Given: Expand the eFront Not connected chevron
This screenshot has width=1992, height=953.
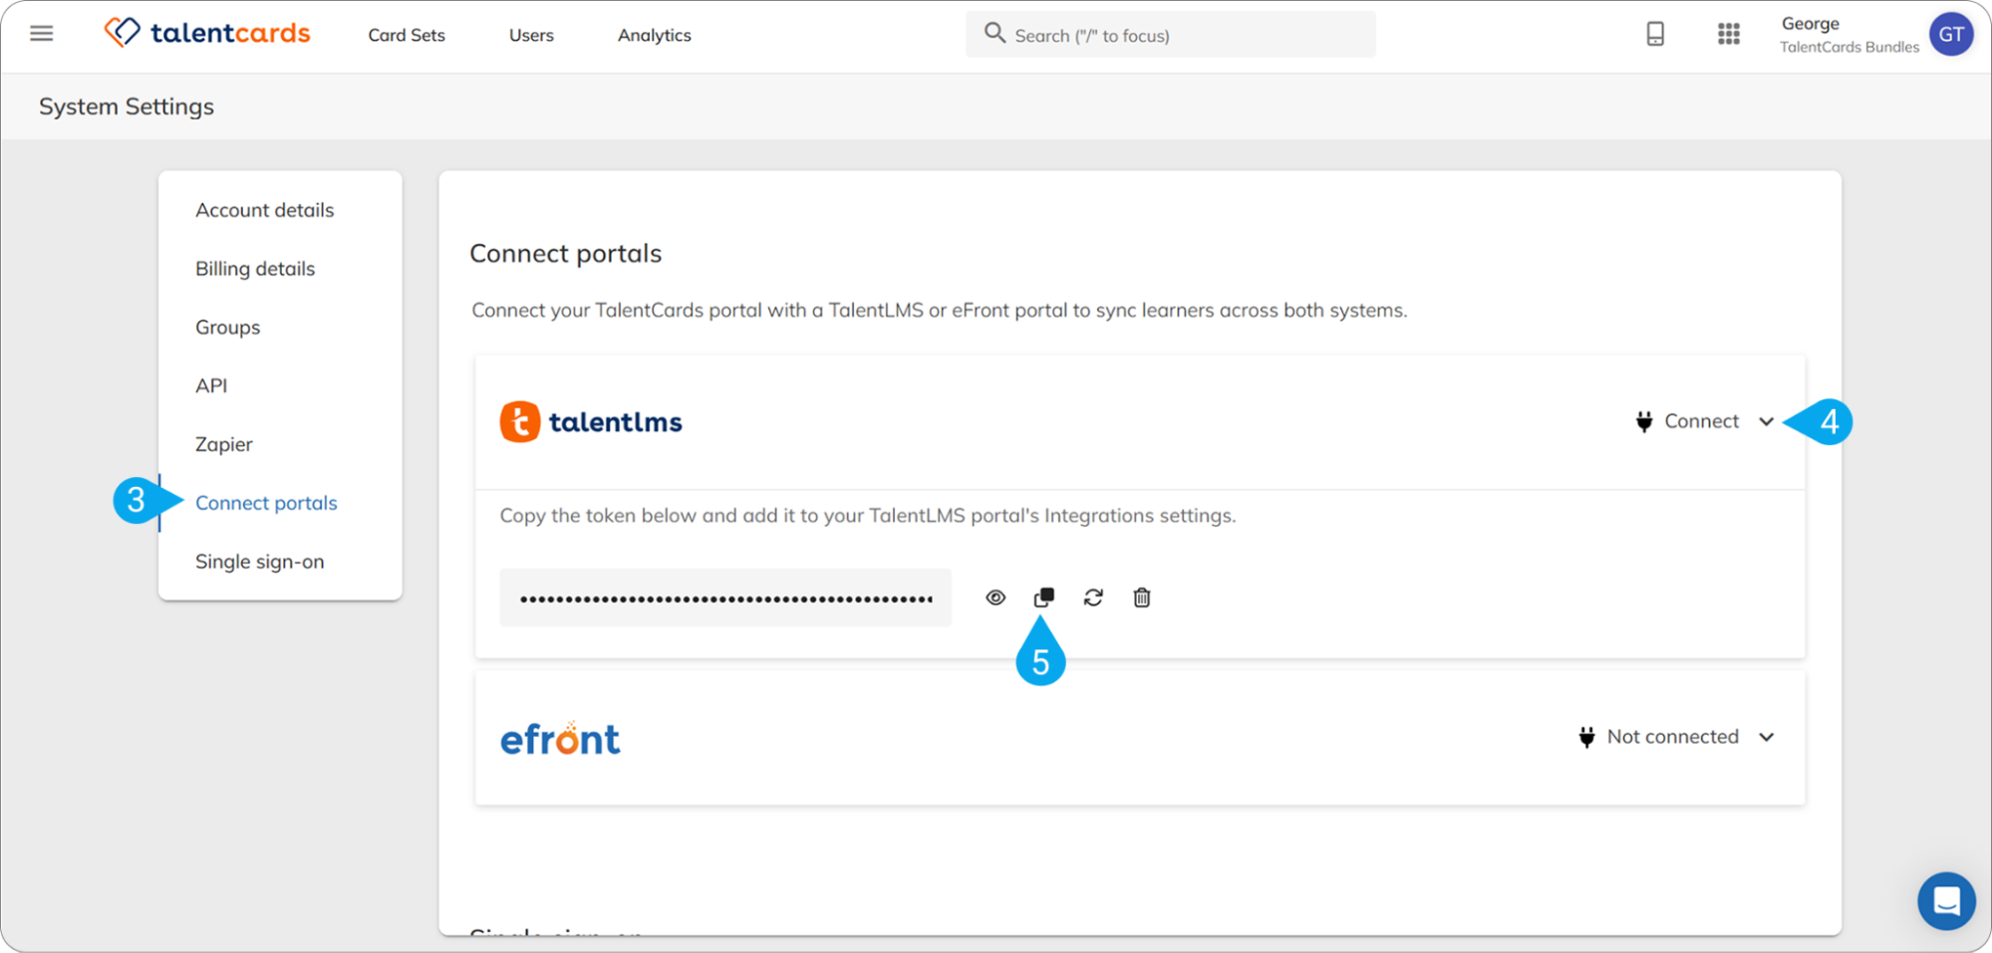Looking at the screenshot, I should [1766, 737].
